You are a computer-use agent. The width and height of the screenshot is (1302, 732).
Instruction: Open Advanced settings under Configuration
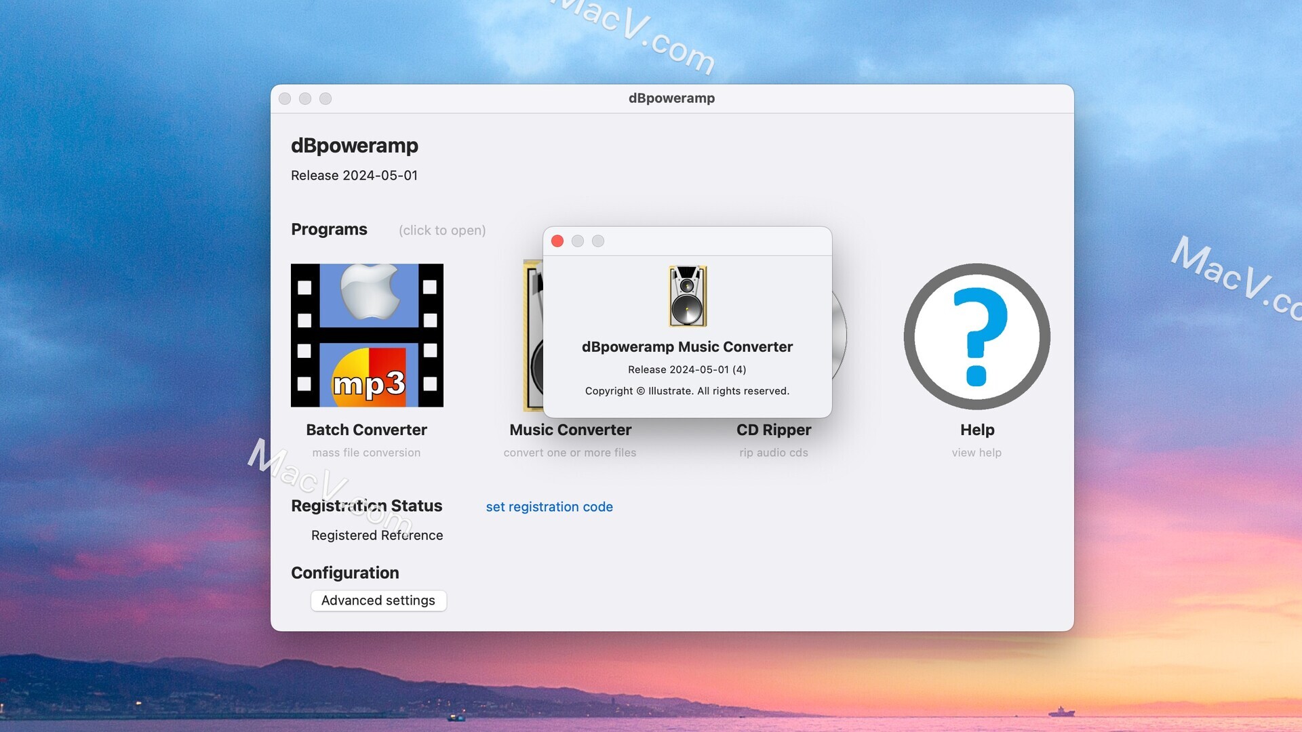coord(378,601)
